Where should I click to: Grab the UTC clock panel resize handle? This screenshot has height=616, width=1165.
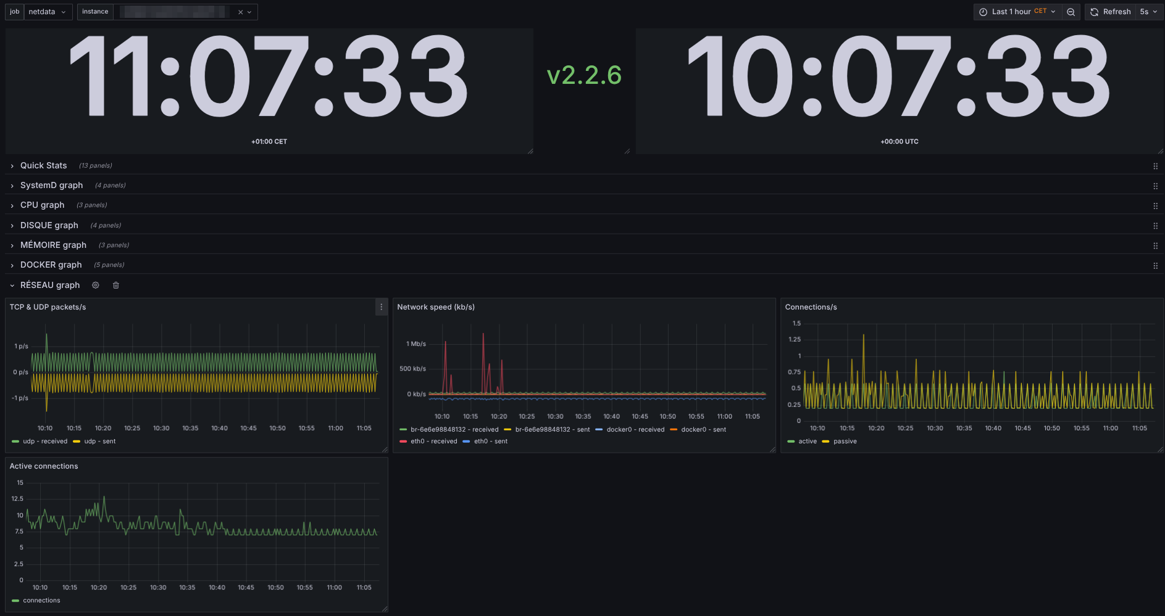(1161, 151)
